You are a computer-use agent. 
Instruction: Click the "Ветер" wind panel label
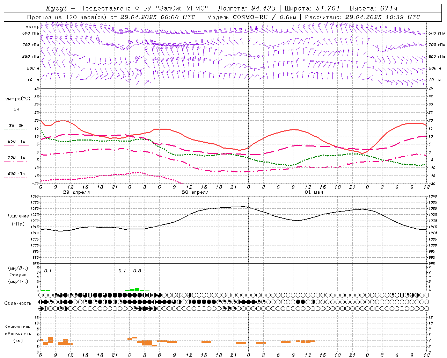click(32, 27)
